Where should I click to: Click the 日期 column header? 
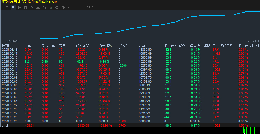point(5,46)
